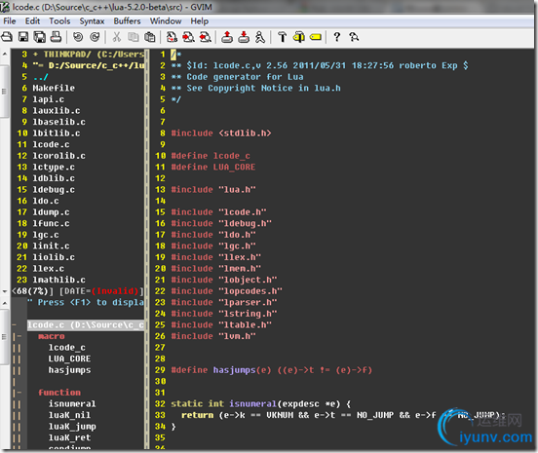
Task: Click the Save All files toolbar icon
Action: tap(39, 37)
